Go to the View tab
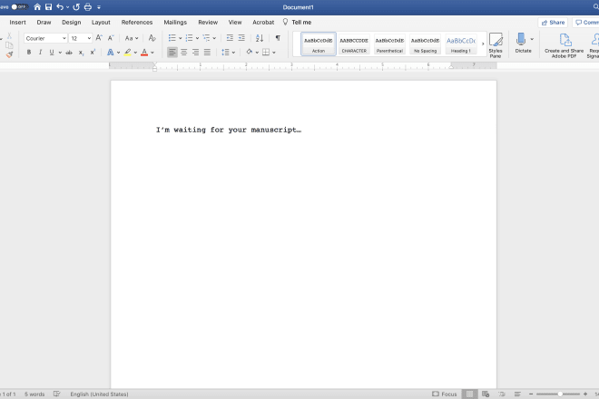This screenshot has width=599, height=399. pyautogui.click(x=235, y=22)
